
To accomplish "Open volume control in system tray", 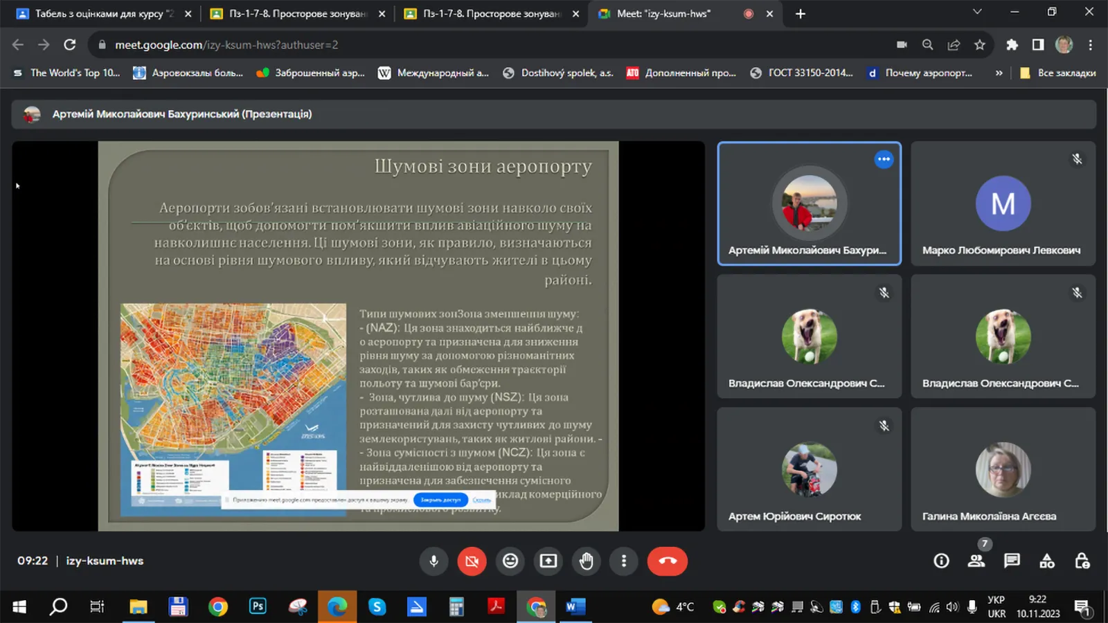I will click(x=952, y=607).
